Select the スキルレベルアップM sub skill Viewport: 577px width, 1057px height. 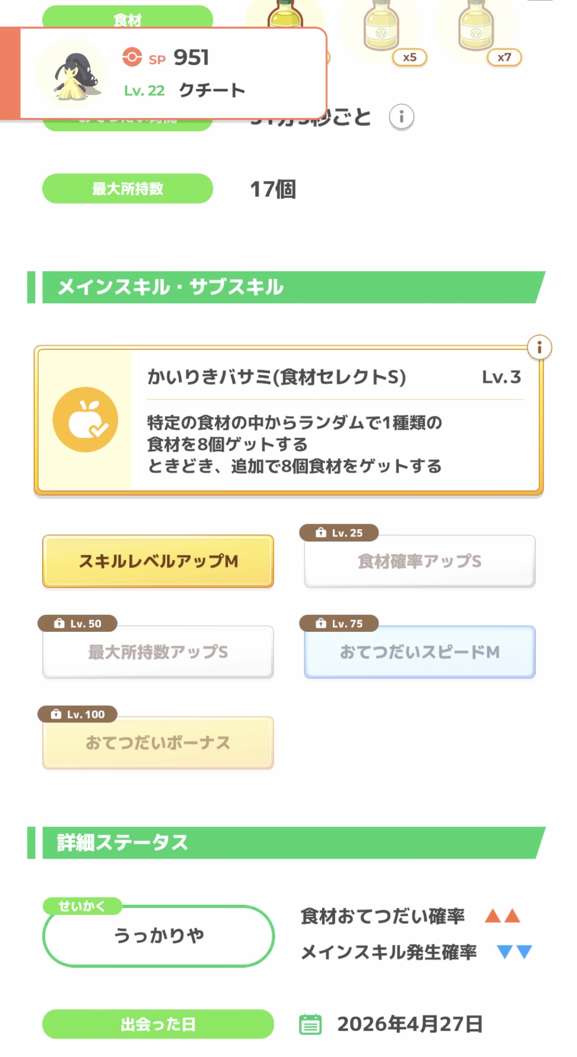click(x=158, y=561)
